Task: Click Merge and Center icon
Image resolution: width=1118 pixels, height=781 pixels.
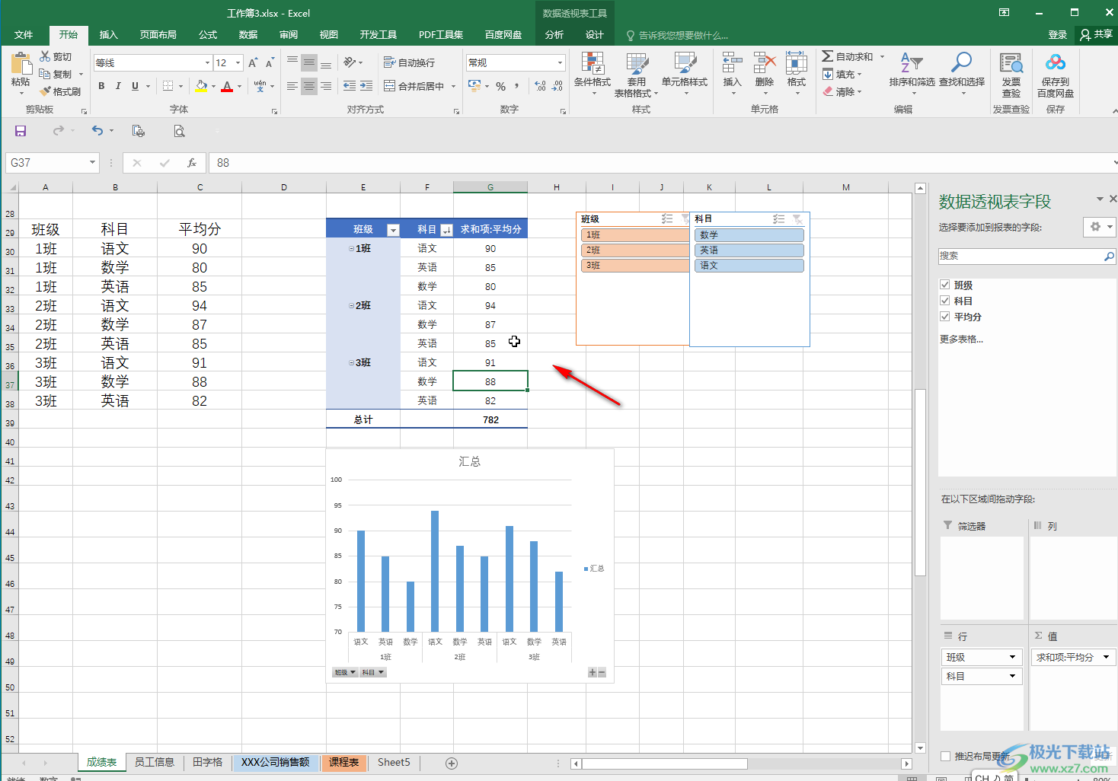Action: coord(390,86)
